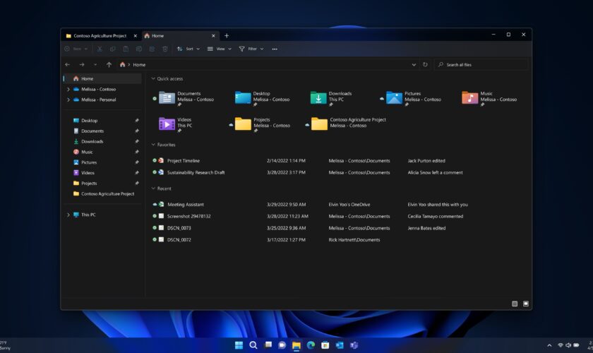Open the Music folder tile in Quick access
The height and width of the screenshot is (353, 593).
pos(489,98)
